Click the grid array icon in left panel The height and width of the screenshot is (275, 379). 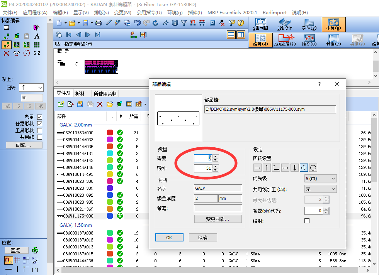click(x=37, y=45)
